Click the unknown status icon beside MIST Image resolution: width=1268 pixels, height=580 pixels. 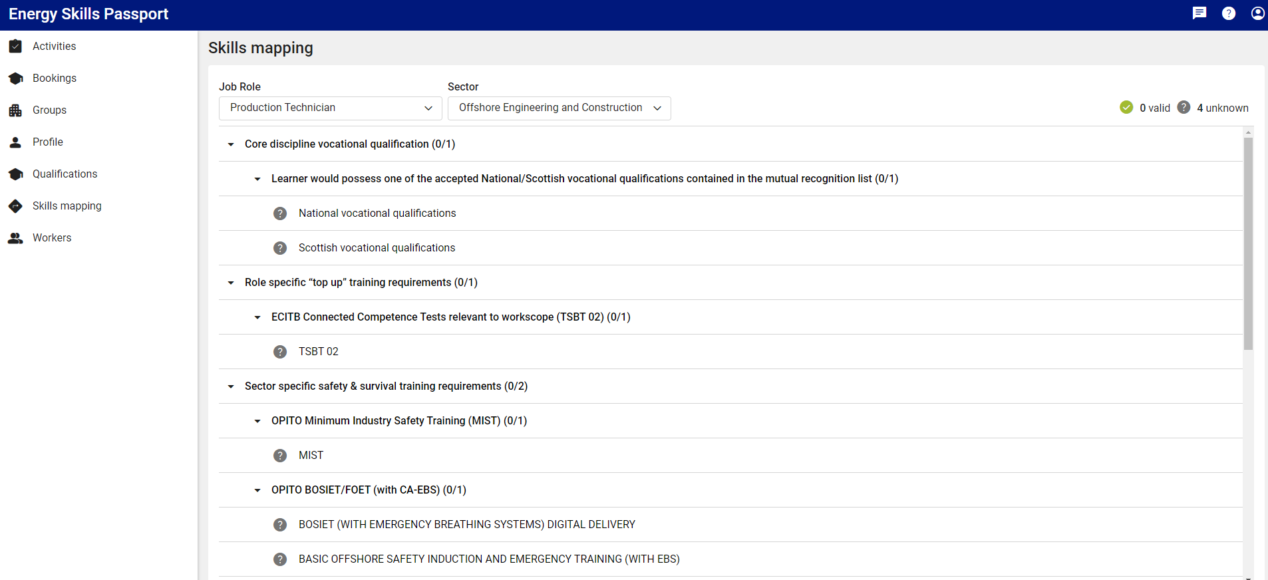point(280,455)
